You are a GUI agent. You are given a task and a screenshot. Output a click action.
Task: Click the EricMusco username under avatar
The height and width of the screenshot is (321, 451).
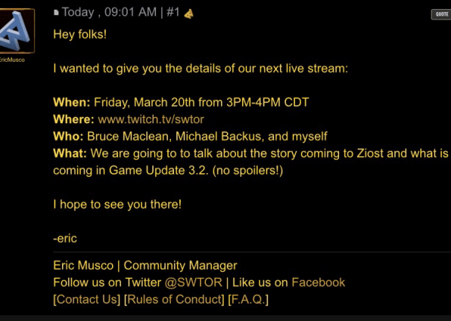17,60
